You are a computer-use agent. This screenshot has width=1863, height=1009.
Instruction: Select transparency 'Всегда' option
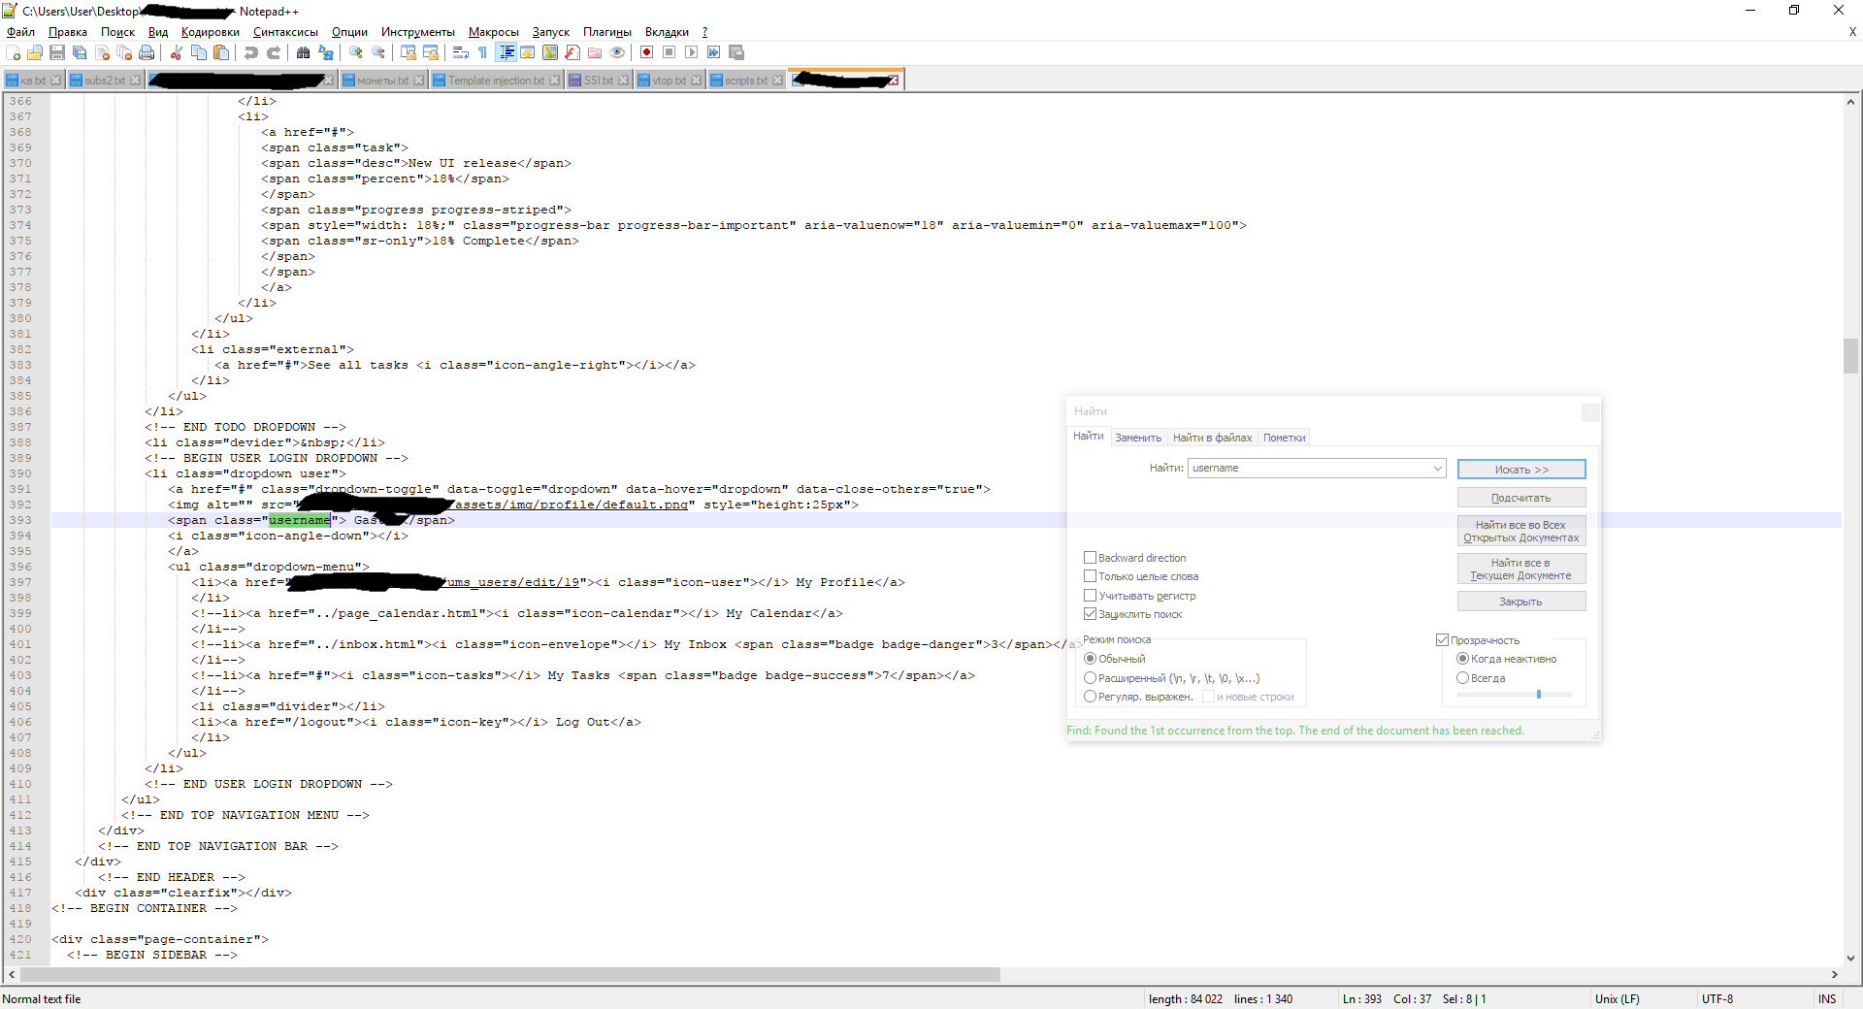1462,678
